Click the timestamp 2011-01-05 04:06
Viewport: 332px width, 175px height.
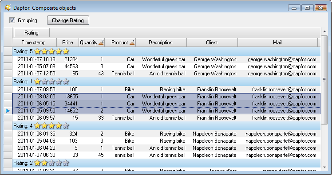tap(36, 141)
